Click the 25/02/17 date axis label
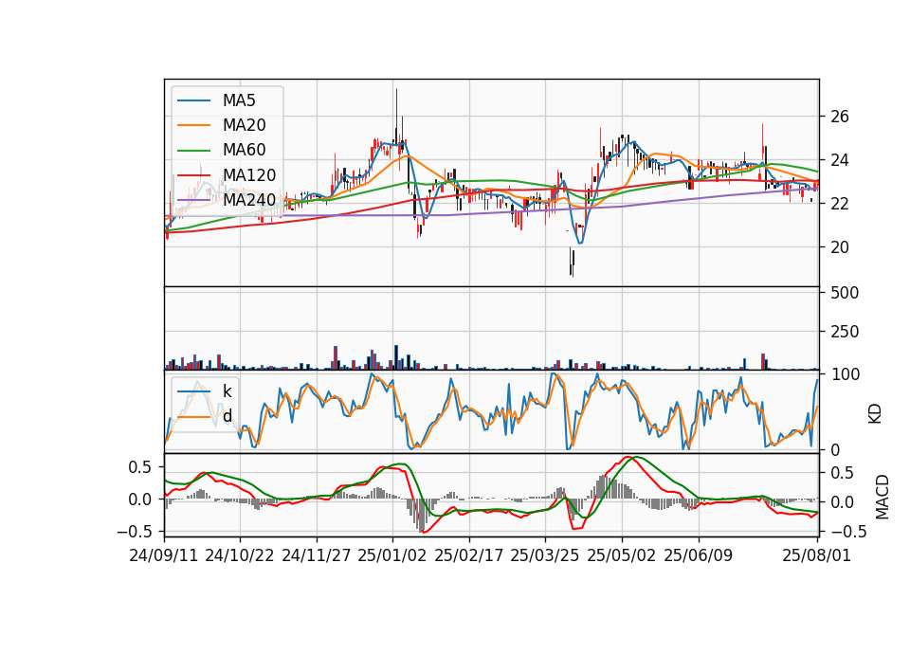 (x=469, y=555)
